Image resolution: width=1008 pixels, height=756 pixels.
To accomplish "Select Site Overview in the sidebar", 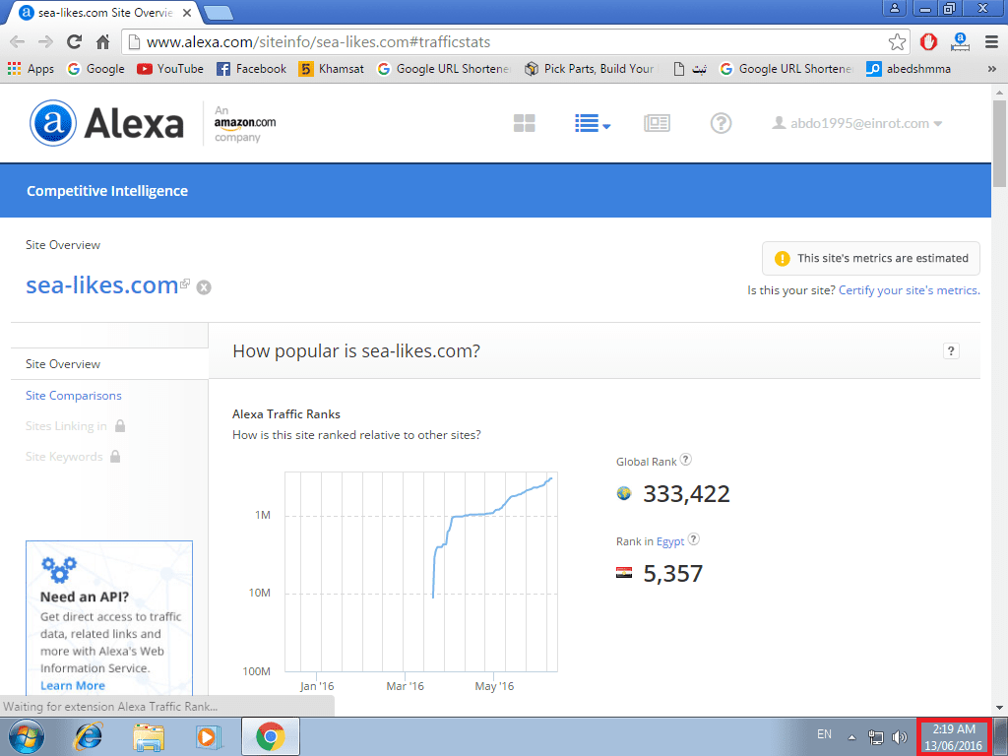I will 63,364.
